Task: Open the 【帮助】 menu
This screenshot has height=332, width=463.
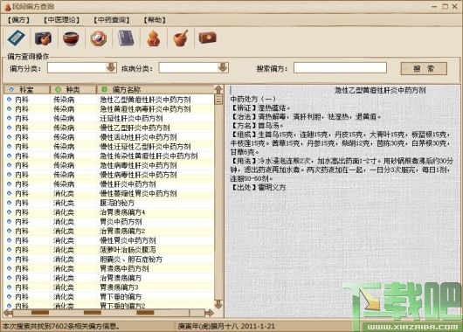Action: pos(155,20)
